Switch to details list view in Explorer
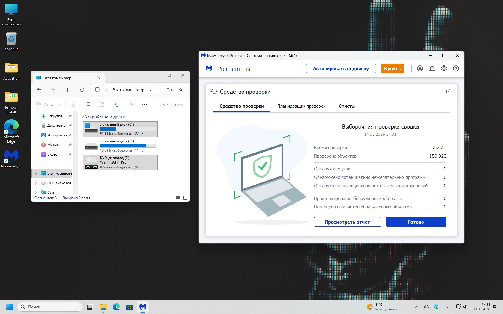 178,198
